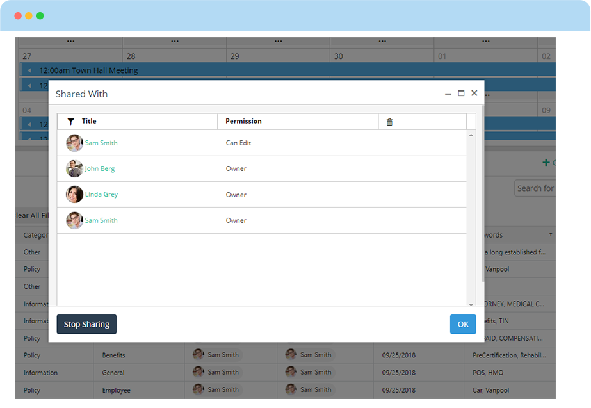
Task: Click the trash icon in the table header
Action: [389, 122]
